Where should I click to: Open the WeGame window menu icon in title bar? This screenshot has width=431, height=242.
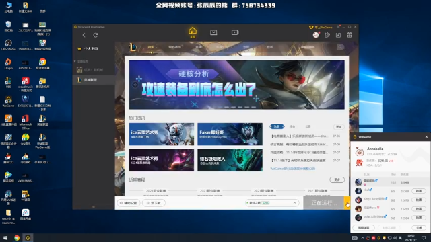click(338, 27)
